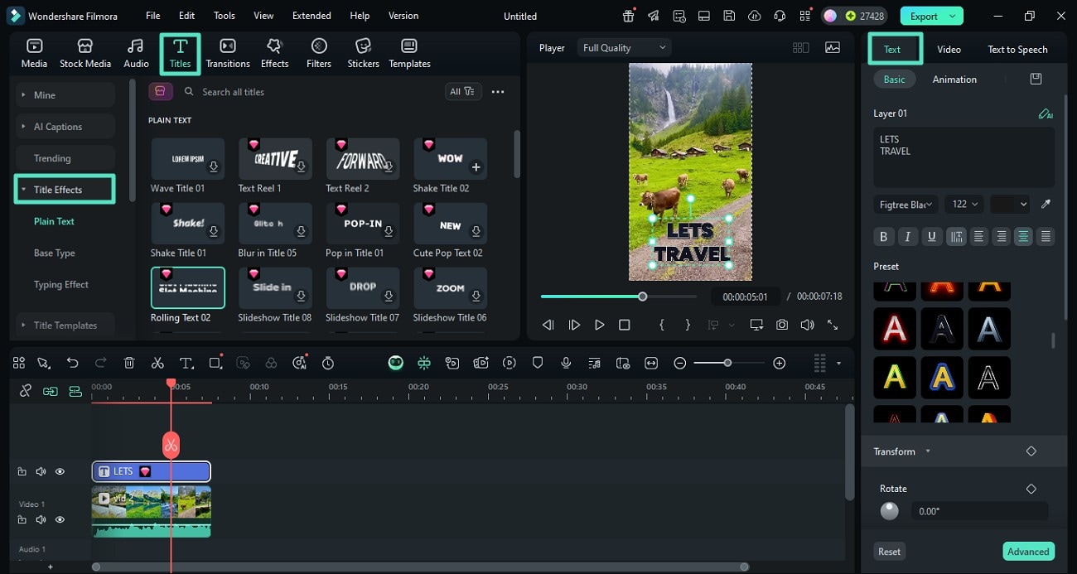Start voiceover recording with microphone icon
Viewport: 1077px width, 574px height.
(x=566, y=363)
